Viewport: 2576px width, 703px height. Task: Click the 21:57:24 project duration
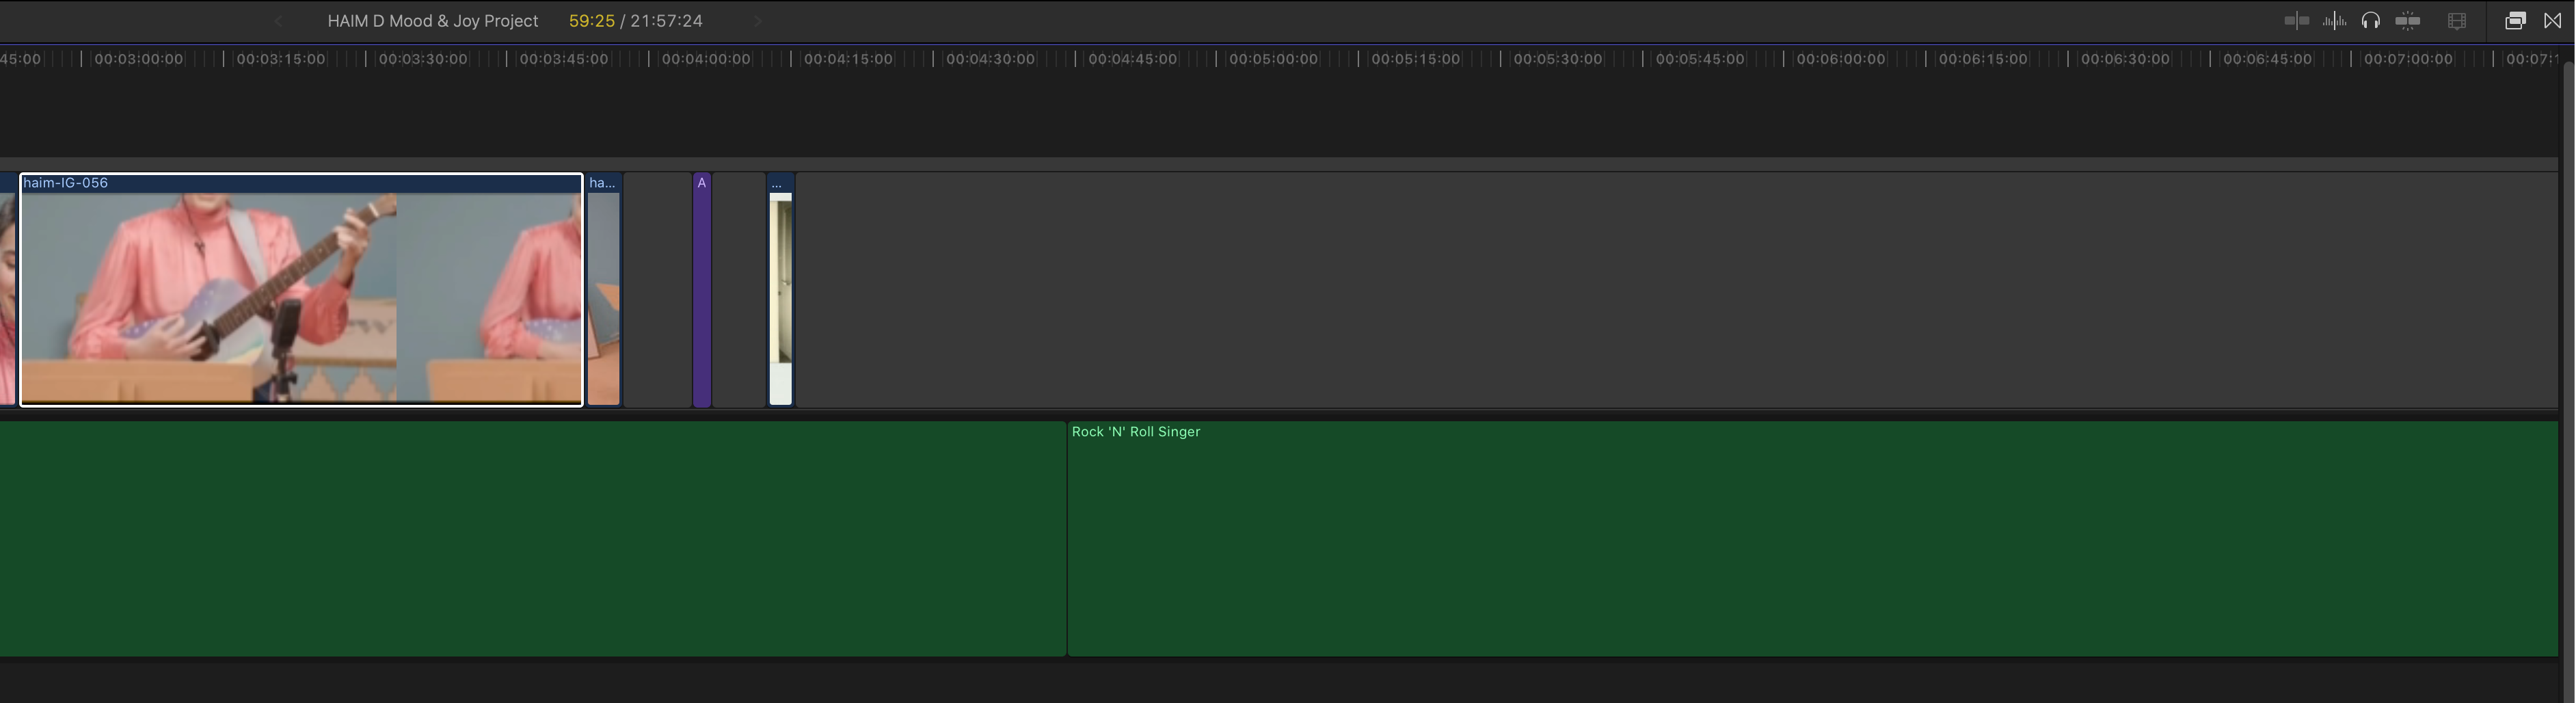667,21
